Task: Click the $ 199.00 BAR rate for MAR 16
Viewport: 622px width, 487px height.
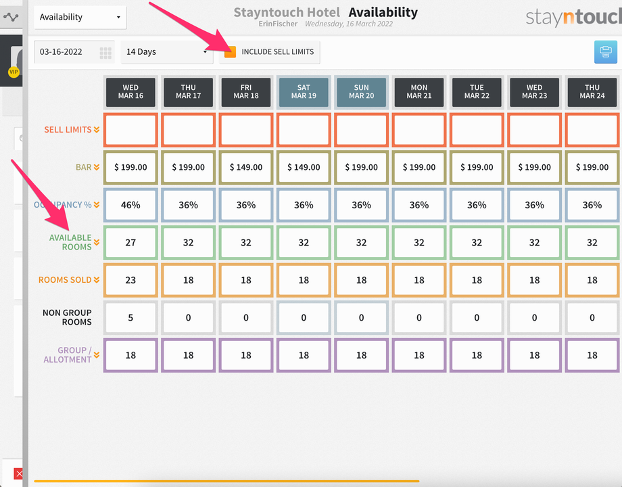Action: point(130,168)
